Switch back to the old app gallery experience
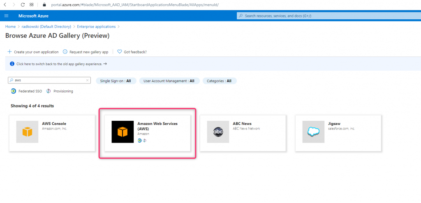421x203 pixels. coord(62,64)
